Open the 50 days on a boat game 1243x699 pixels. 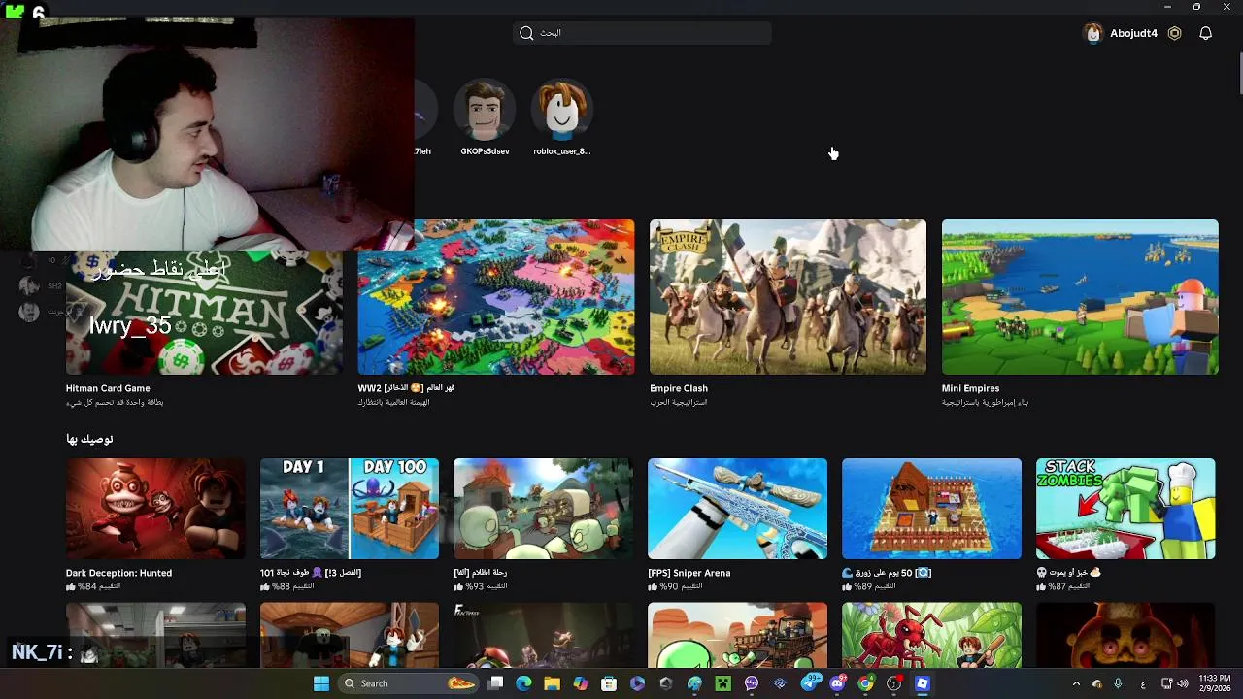pos(931,509)
